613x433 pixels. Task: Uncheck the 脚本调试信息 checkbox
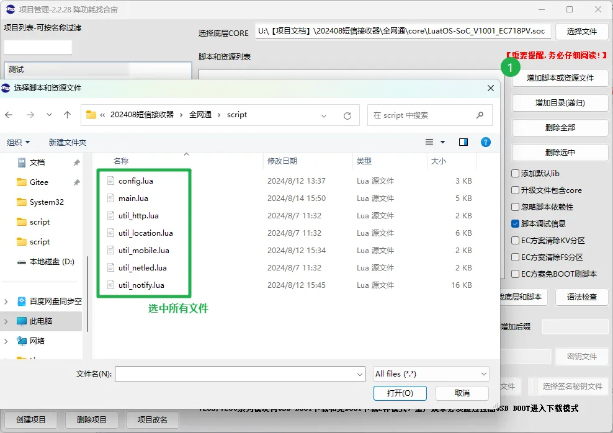pyautogui.click(x=515, y=224)
